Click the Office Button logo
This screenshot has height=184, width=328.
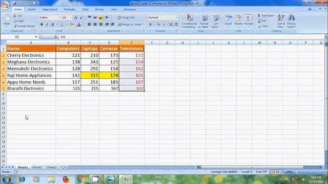(5, 5)
